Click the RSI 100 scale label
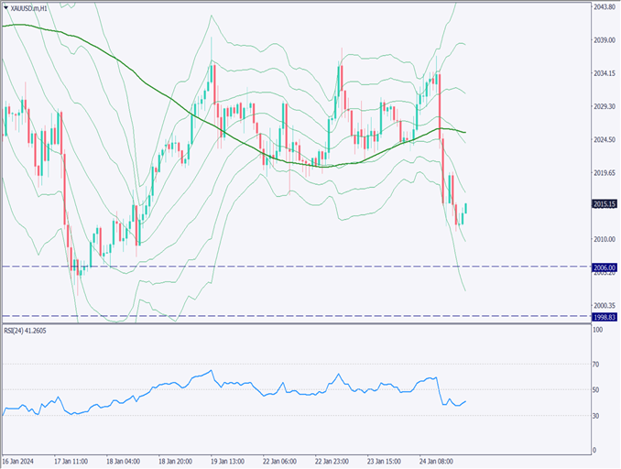 pyautogui.click(x=598, y=330)
